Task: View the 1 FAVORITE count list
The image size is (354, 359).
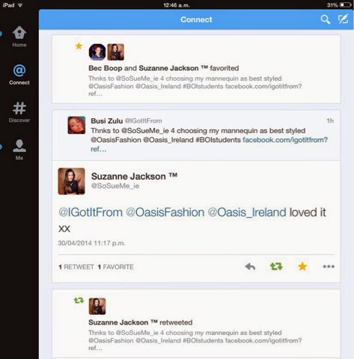Action: point(116,267)
